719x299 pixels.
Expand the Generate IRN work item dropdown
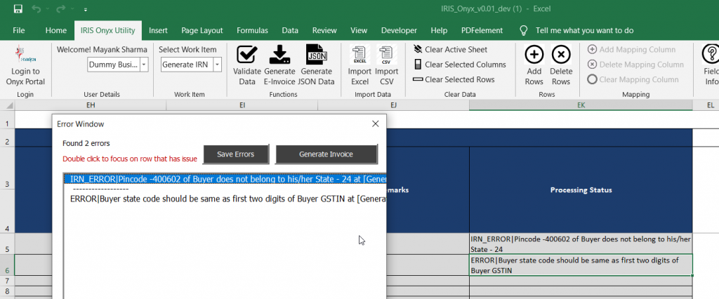(218, 65)
